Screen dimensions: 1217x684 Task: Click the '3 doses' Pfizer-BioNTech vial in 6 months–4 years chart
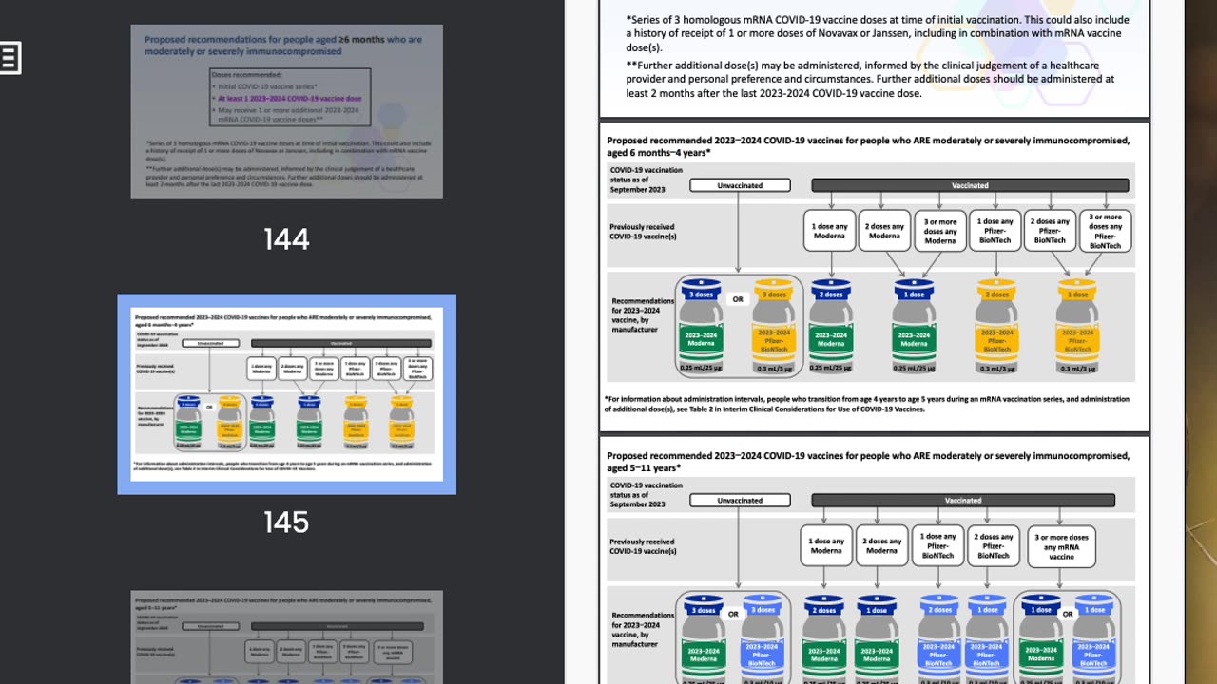coord(775,324)
